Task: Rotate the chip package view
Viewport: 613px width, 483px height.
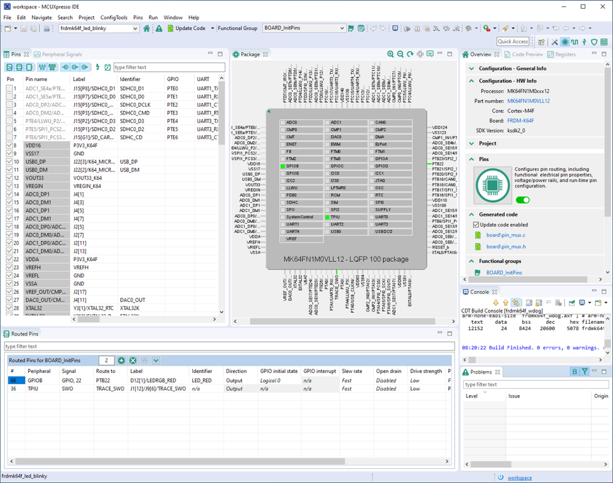Action: click(x=411, y=55)
